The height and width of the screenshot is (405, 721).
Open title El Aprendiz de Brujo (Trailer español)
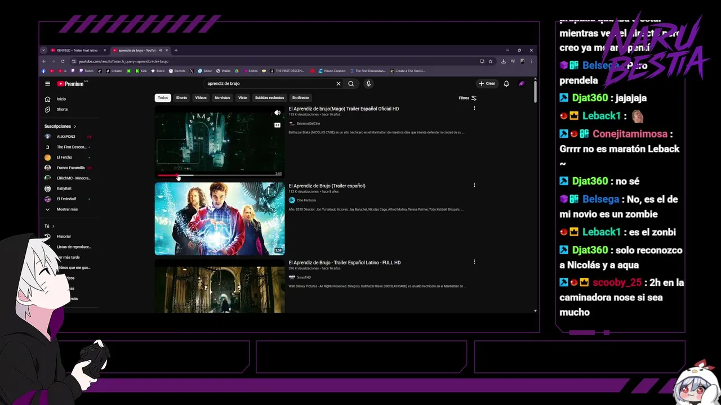pos(327,186)
